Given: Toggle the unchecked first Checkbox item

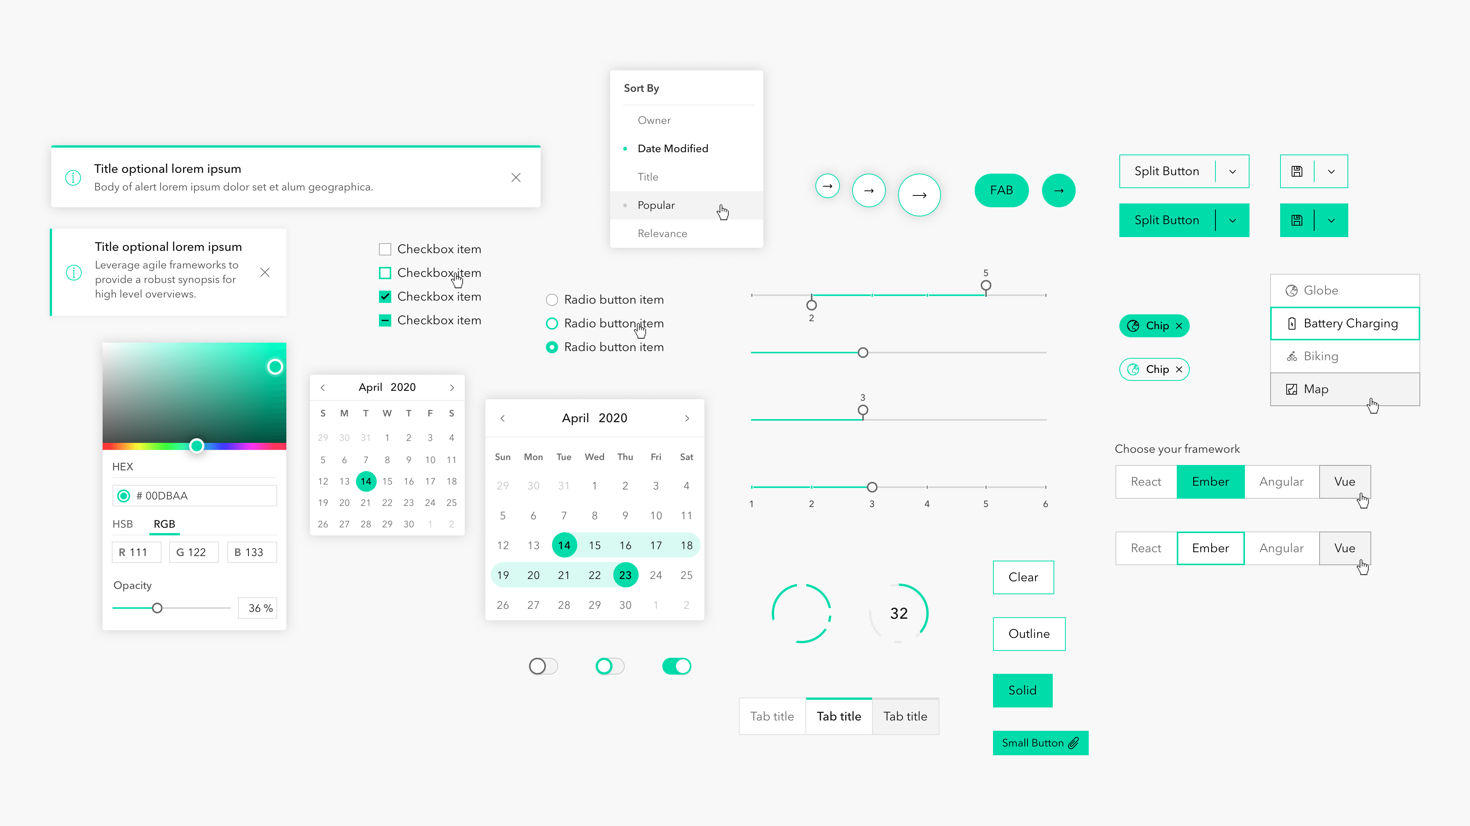Looking at the screenshot, I should pos(385,249).
